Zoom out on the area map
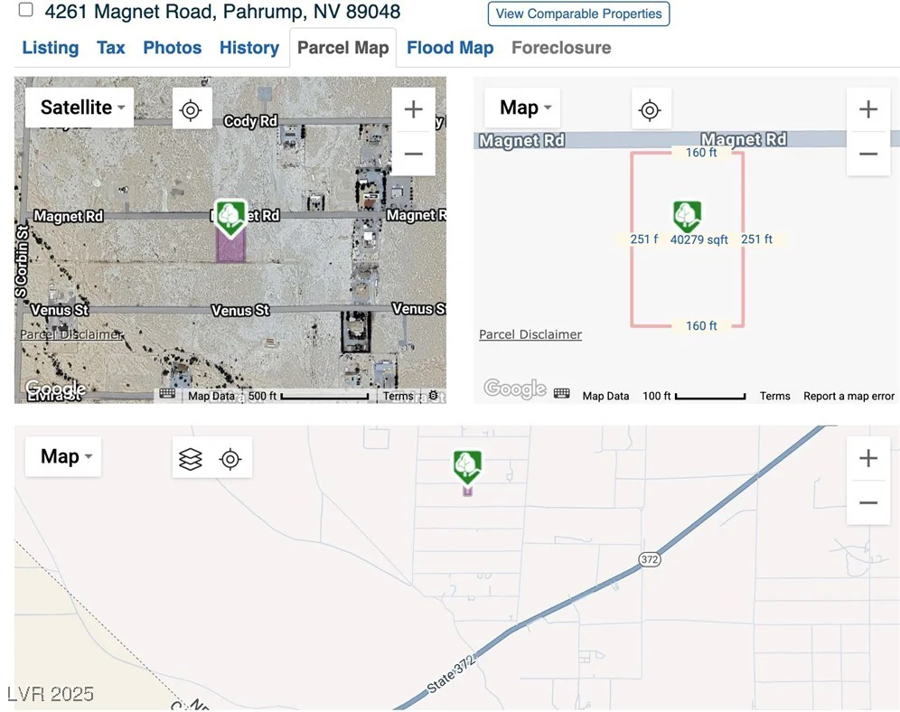This screenshot has width=900, height=712. tap(868, 502)
